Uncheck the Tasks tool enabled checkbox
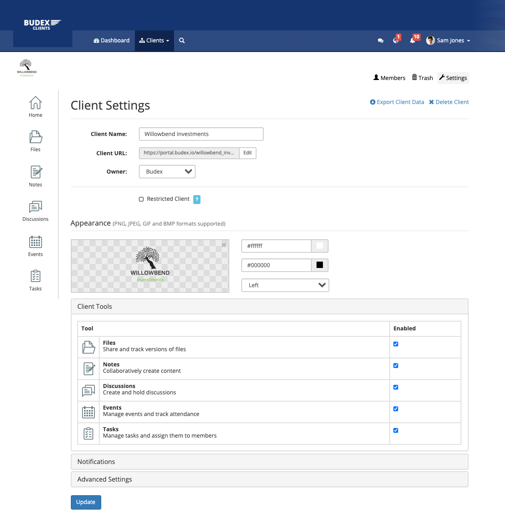 396,430
